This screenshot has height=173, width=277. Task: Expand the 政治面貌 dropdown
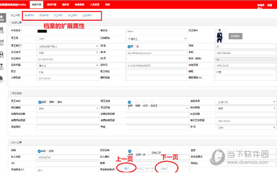click(246, 108)
